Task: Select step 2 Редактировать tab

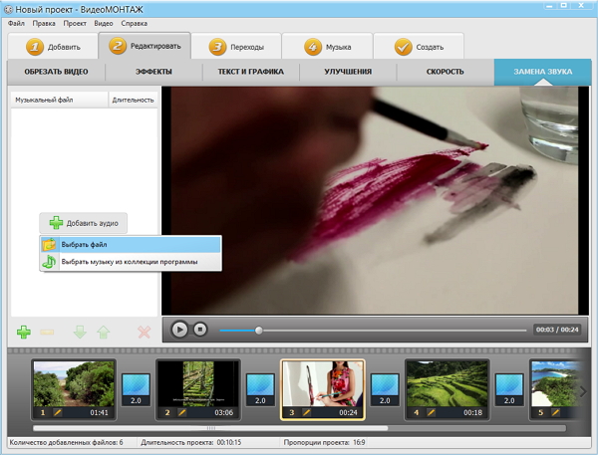Action: (x=145, y=46)
